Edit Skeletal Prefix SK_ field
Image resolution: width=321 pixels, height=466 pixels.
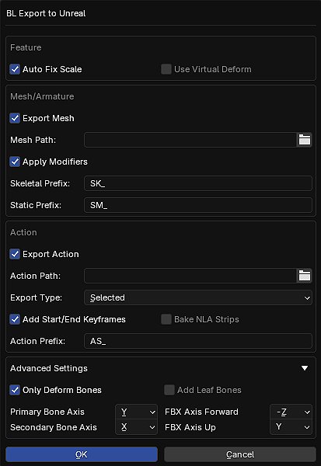(198, 183)
